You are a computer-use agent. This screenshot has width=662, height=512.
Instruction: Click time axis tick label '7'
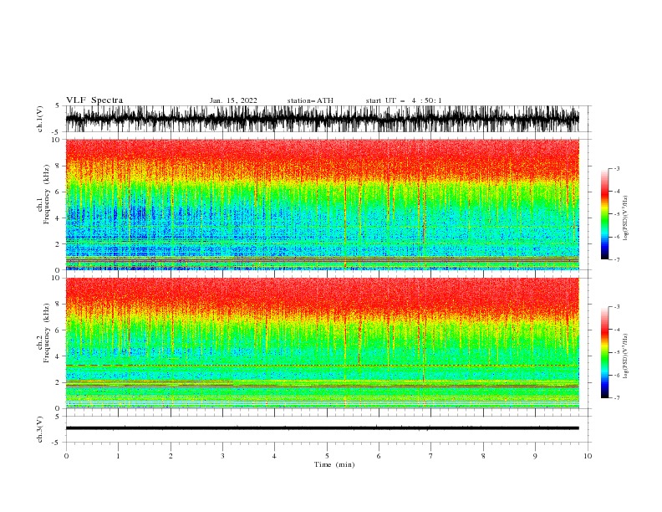pos(430,456)
